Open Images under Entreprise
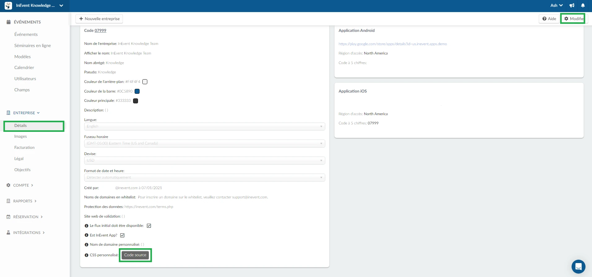Image resolution: width=592 pixels, height=277 pixels. [x=20, y=136]
